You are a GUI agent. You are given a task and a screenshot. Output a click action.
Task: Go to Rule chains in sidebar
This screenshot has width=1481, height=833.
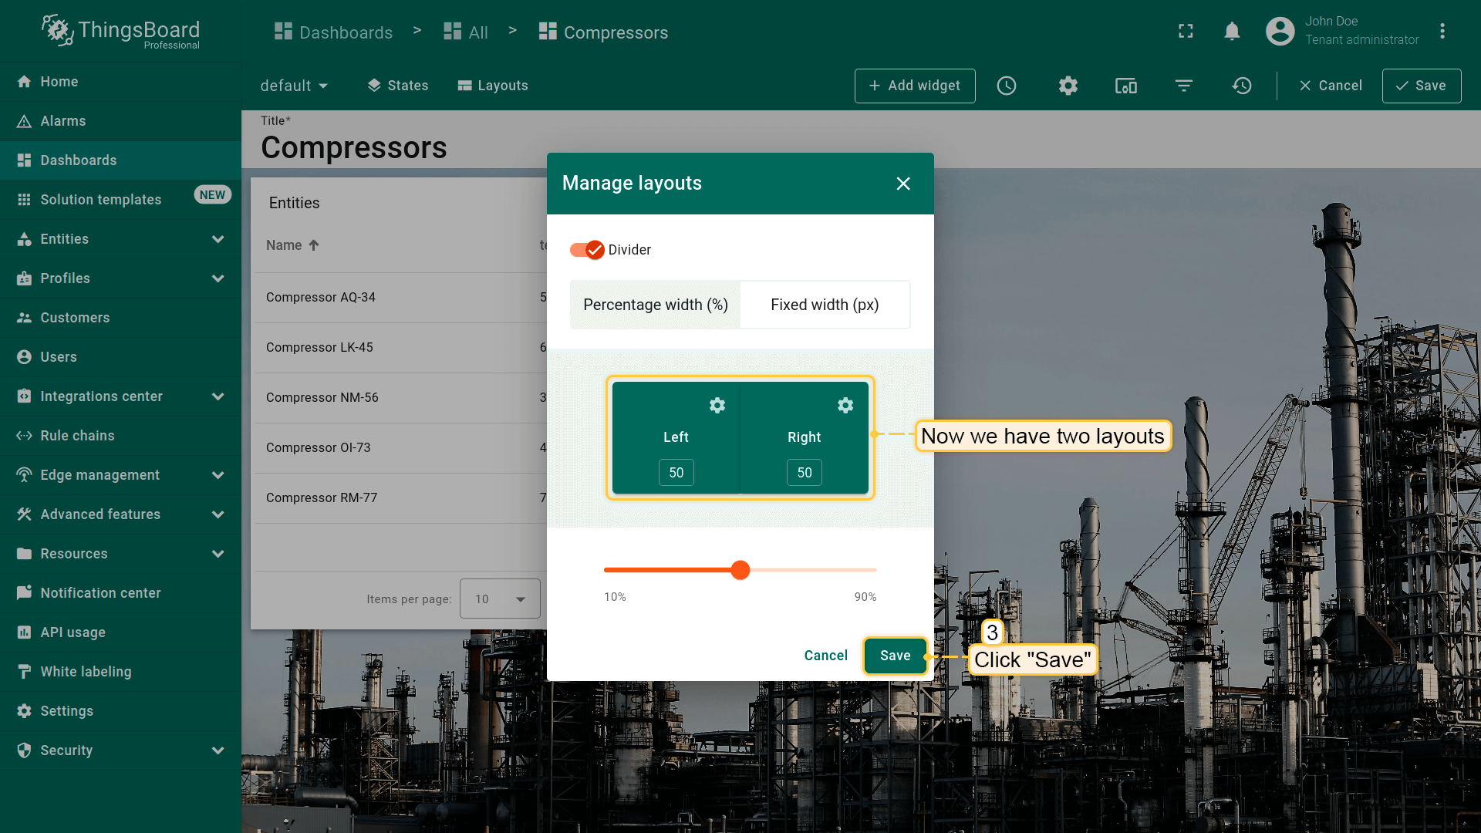(77, 436)
